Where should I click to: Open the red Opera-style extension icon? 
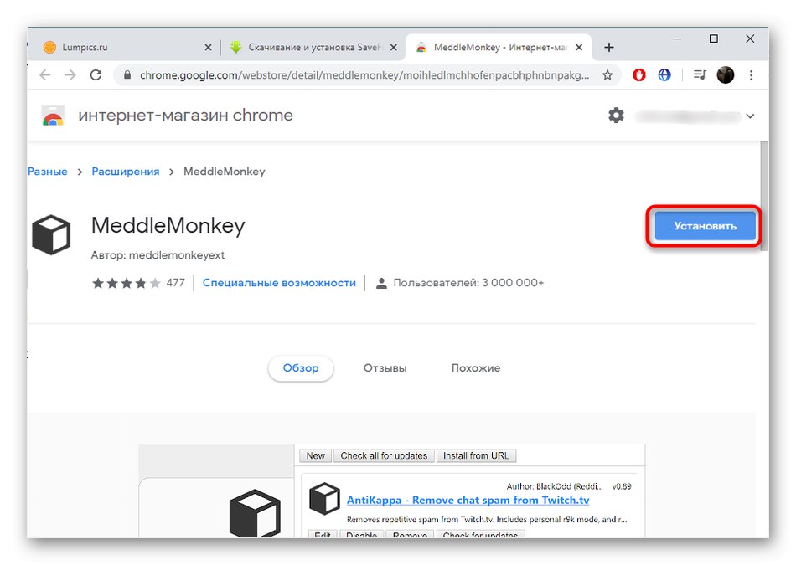coord(638,75)
